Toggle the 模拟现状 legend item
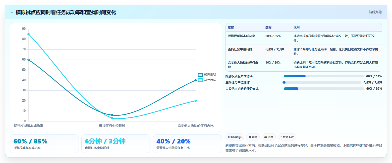The height and width of the screenshot is (163, 392). 207,75
